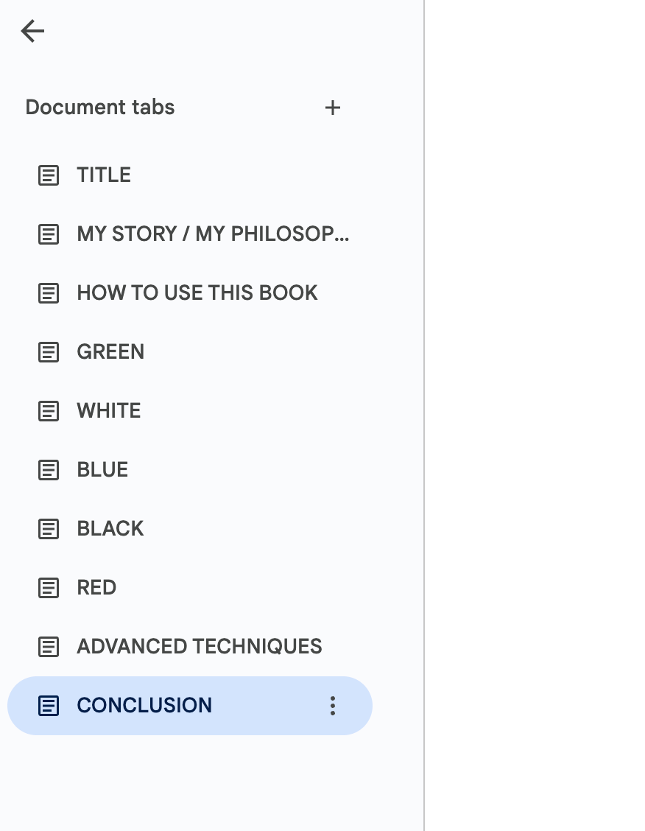Screen dimensions: 645x831
Task: Click the back arrow to close the tabs panel
Action: 32,31
